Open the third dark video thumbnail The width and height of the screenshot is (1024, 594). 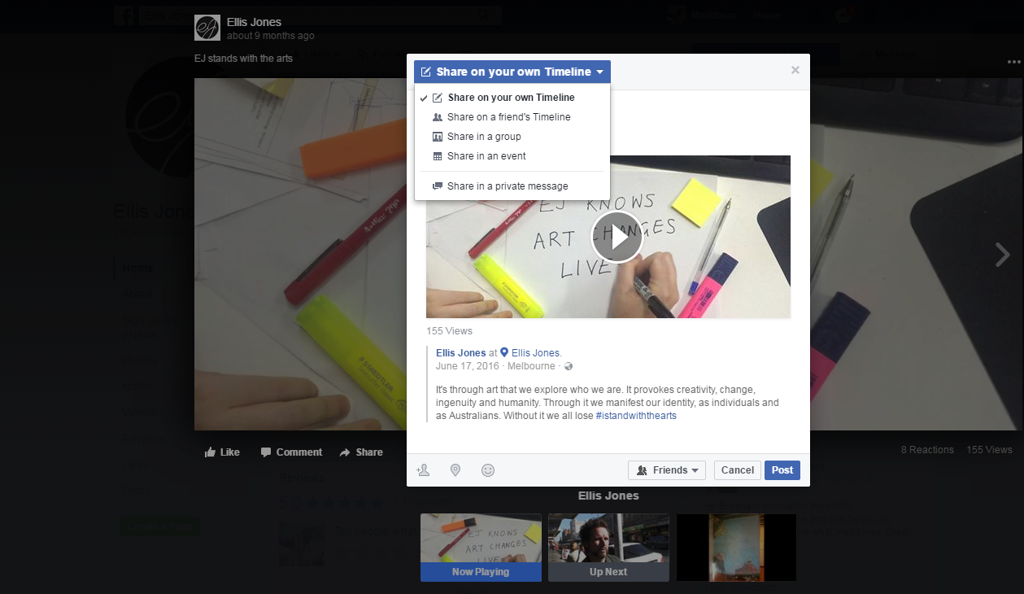pyautogui.click(x=737, y=547)
